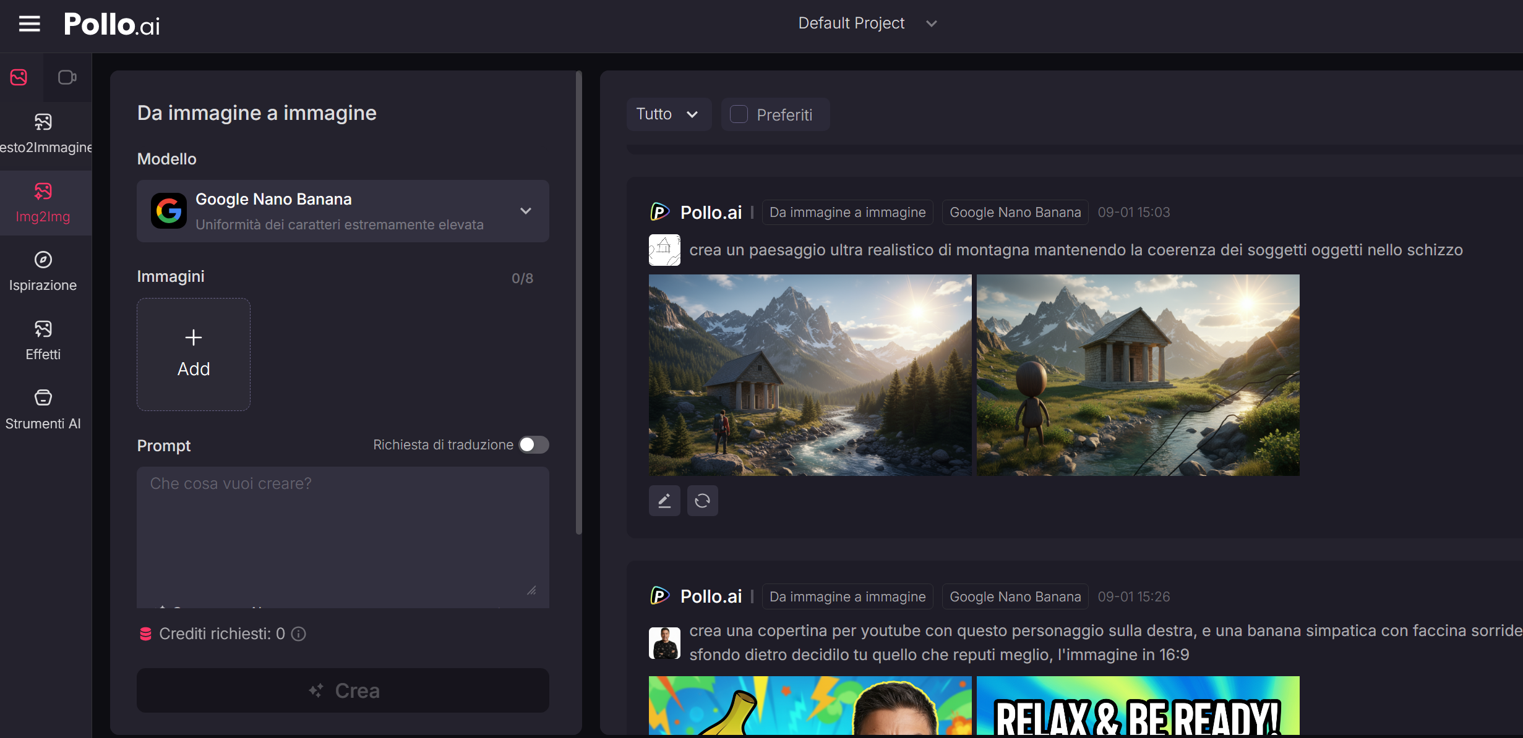Toggle the Richiesta di traduzione switch
The image size is (1523, 738).
tap(534, 444)
